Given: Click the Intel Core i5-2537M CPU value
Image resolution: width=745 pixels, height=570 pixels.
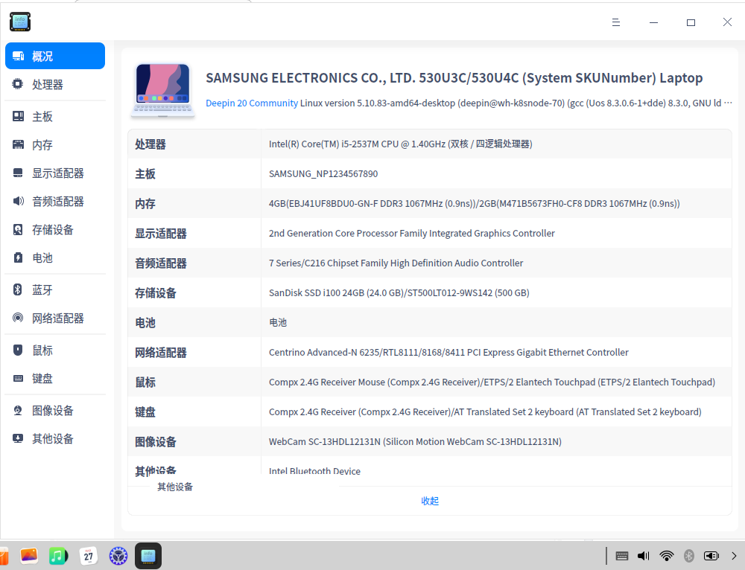Looking at the screenshot, I should click(x=400, y=144).
